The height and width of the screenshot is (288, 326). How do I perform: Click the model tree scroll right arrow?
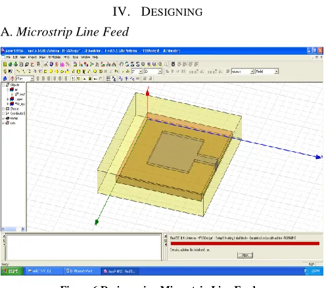(x=22, y=229)
